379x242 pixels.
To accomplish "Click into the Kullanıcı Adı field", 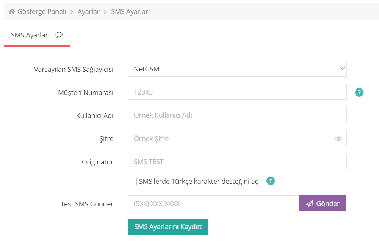I will (x=237, y=115).
